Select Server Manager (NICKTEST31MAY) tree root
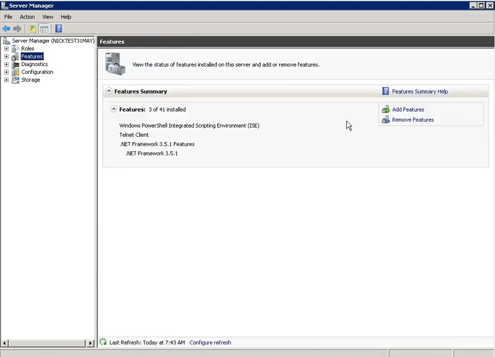Screen dimensions: 495x357 [53, 41]
